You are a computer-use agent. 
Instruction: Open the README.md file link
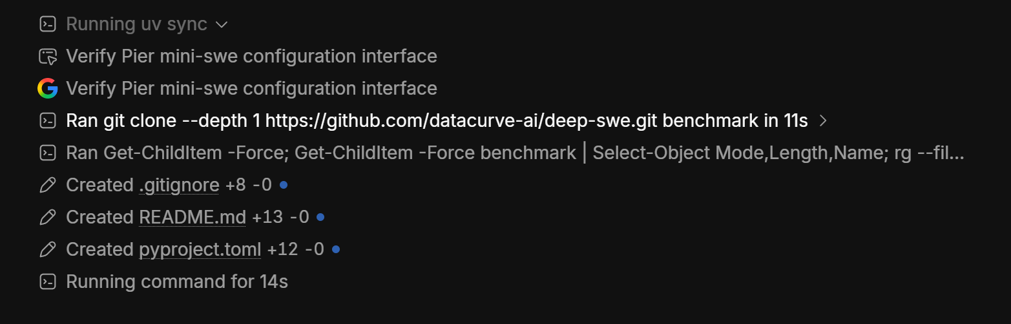193,217
